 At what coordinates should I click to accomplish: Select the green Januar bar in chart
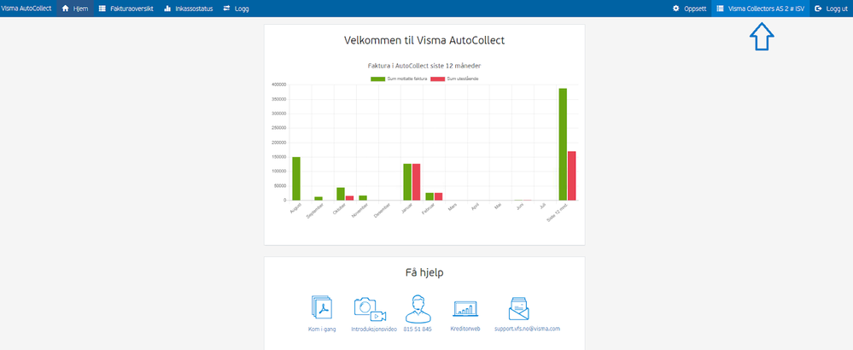click(x=407, y=182)
